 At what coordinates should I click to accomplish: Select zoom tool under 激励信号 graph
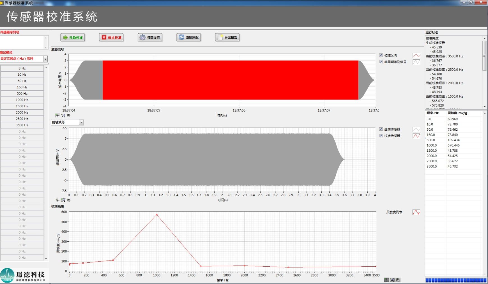pyautogui.click(x=63, y=116)
